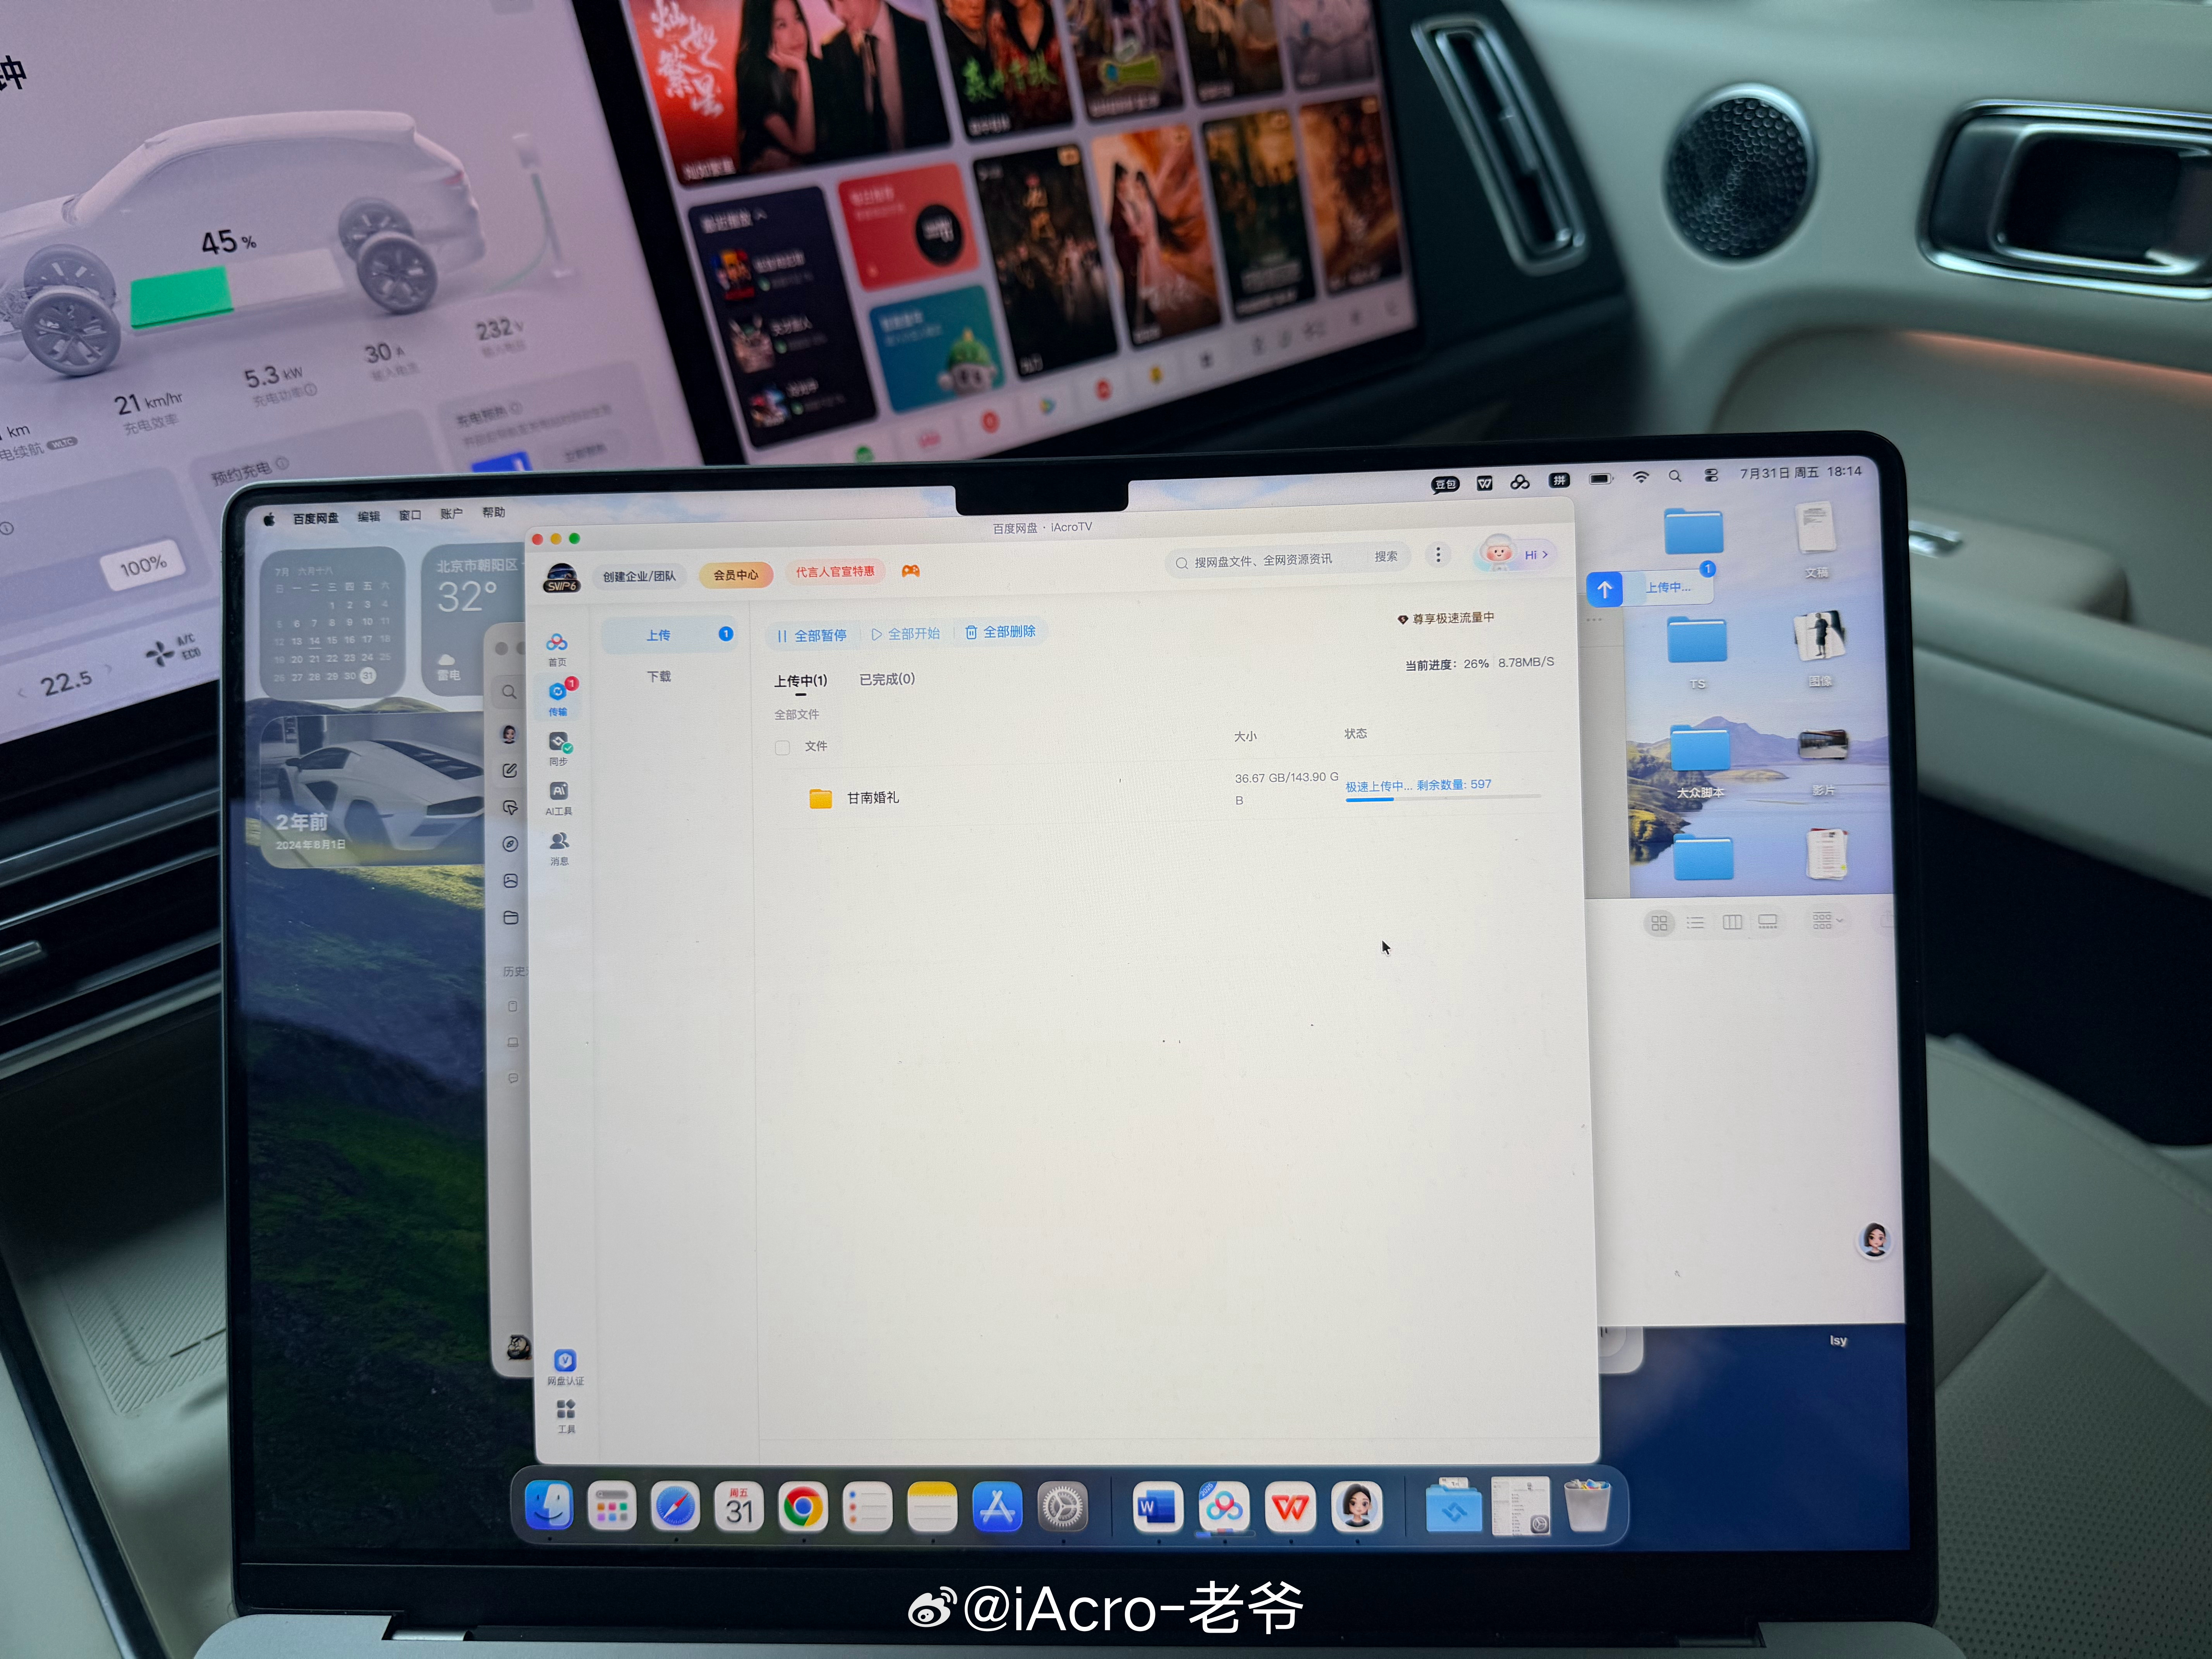2212x1659 pixels.
Task: Launch Microsoft Word from the Dock
Action: pyautogui.click(x=1158, y=1507)
